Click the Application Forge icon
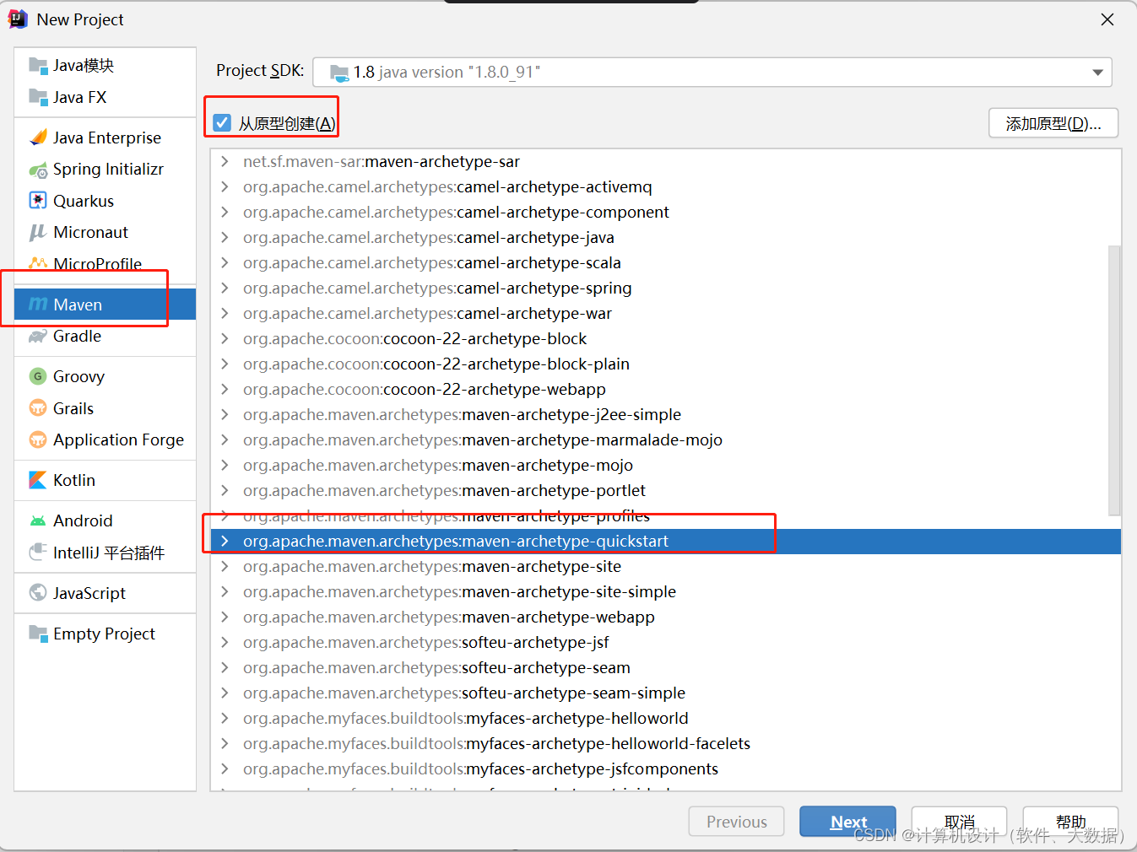 [x=38, y=439]
